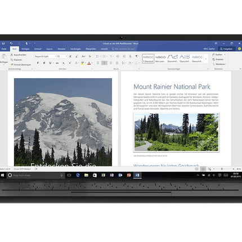This screenshot has width=242, height=242.
Task: Switch to the Einfügen ribbon tab
Action: [25, 49]
